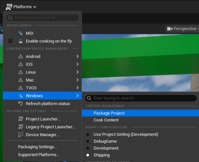Screen dimensions: 199x162
Task: Expand the Mac submenu chevron
Action: point(77,80)
